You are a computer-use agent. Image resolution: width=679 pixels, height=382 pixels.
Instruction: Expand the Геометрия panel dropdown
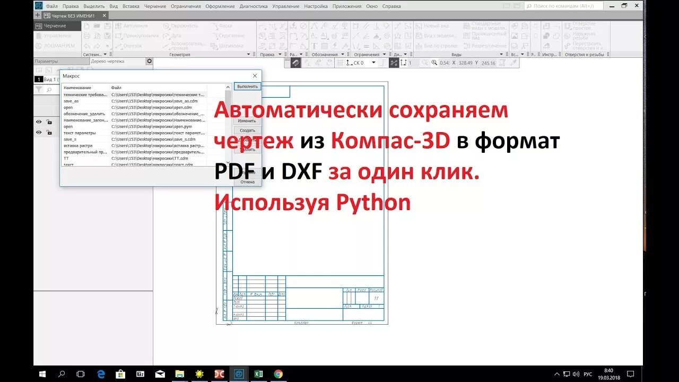point(248,54)
